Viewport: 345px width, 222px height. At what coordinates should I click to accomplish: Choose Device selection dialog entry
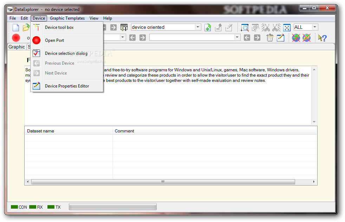click(67, 53)
